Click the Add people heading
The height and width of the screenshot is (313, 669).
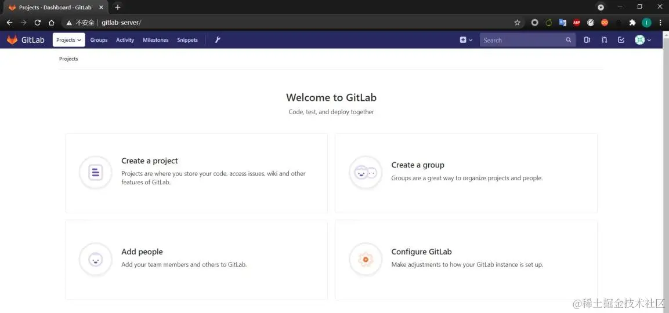[142, 252]
